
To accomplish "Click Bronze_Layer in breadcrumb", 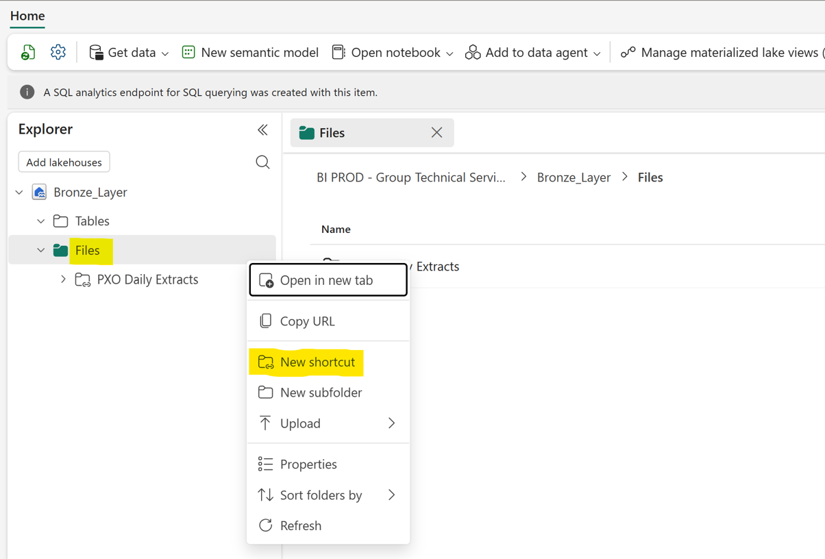I will [x=574, y=177].
